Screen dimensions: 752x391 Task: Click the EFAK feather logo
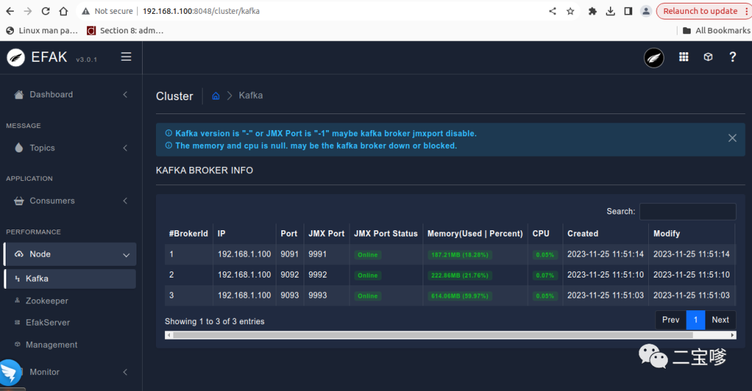16,58
